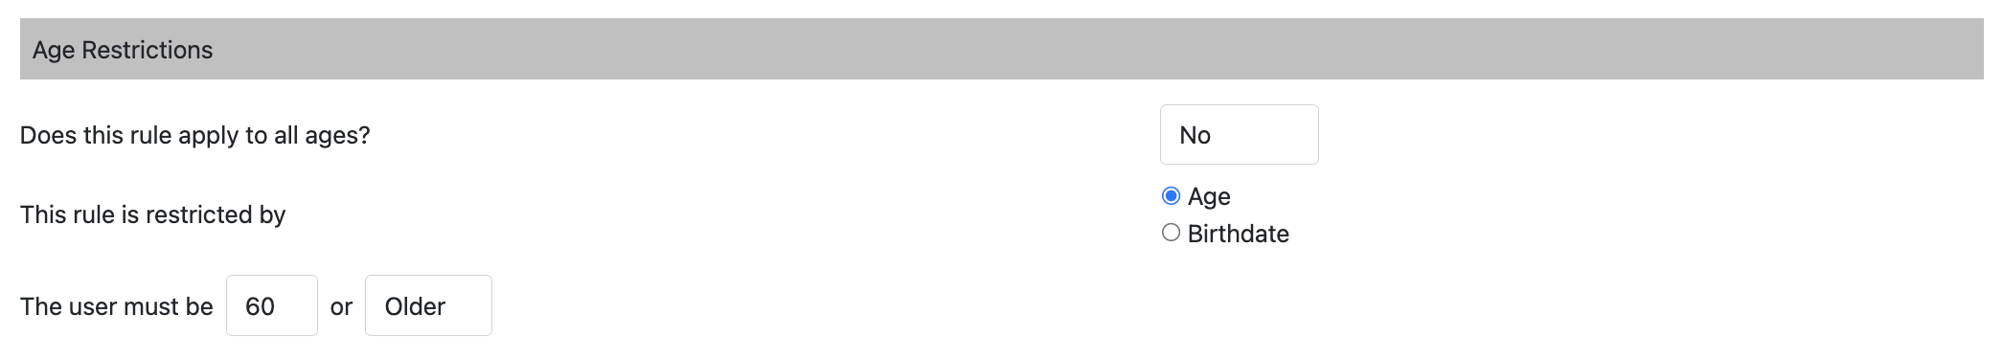Click the 'Older' value text in dropdown
Screen dimensions: 2004x360
click(x=415, y=306)
